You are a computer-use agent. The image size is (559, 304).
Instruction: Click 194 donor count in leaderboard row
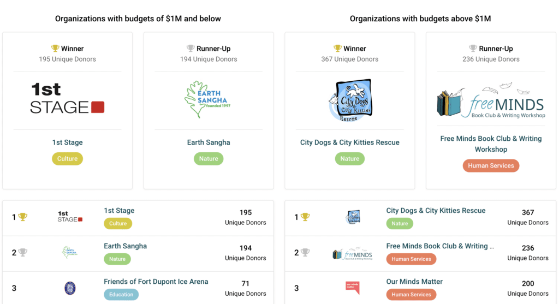245,253
